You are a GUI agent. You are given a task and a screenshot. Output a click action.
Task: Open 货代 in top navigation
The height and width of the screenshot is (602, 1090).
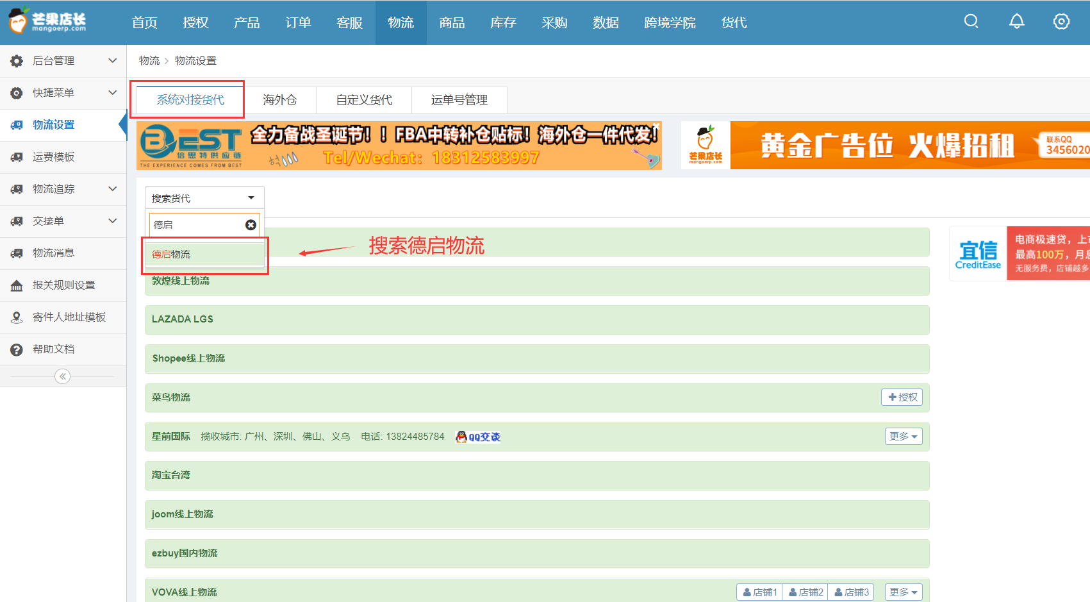click(x=734, y=22)
